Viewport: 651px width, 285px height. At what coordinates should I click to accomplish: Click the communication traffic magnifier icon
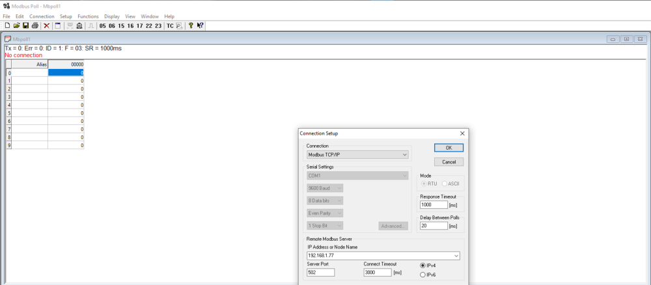pos(179,26)
